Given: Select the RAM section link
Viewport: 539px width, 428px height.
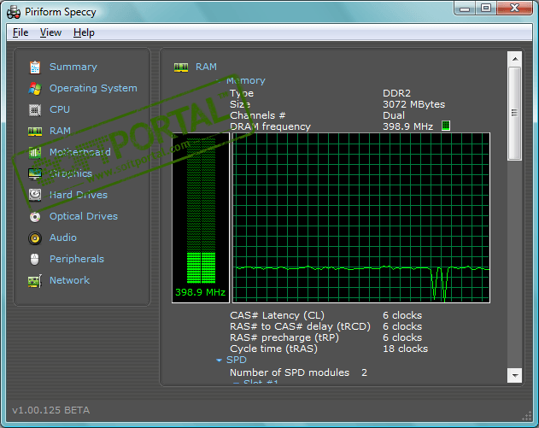Looking at the screenshot, I should 60,131.
